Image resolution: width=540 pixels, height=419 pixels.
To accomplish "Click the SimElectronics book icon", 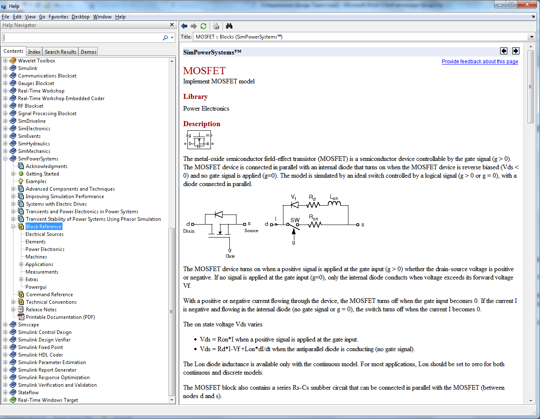I will pyautogui.click(x=13, y=129).
